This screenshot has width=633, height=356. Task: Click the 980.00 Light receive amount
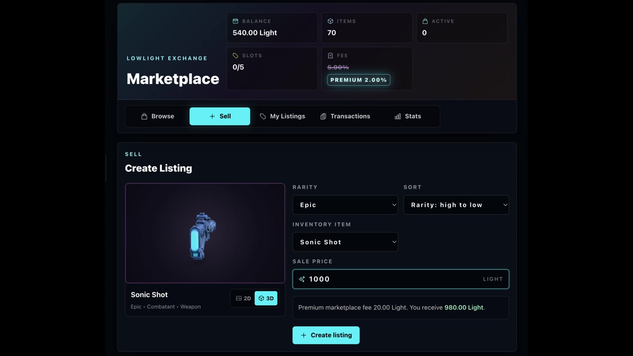click(464, 308)
